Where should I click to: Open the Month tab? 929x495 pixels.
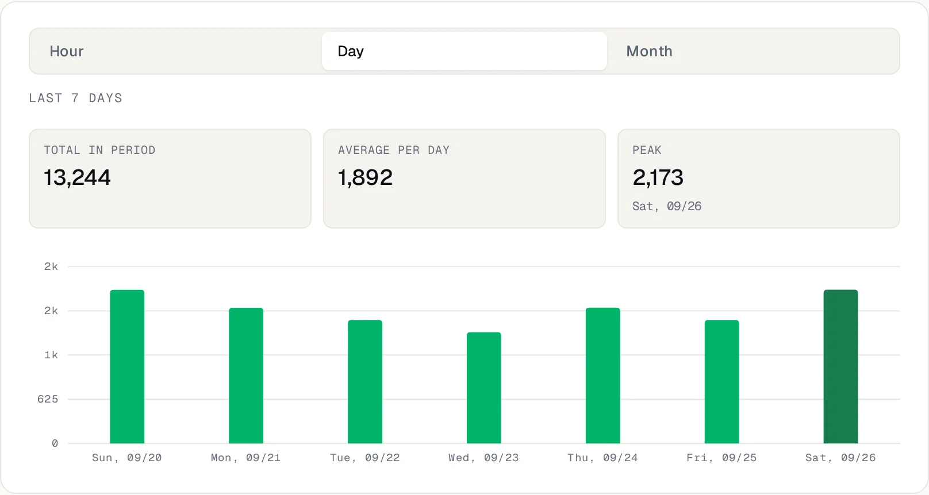pos(753,51)
